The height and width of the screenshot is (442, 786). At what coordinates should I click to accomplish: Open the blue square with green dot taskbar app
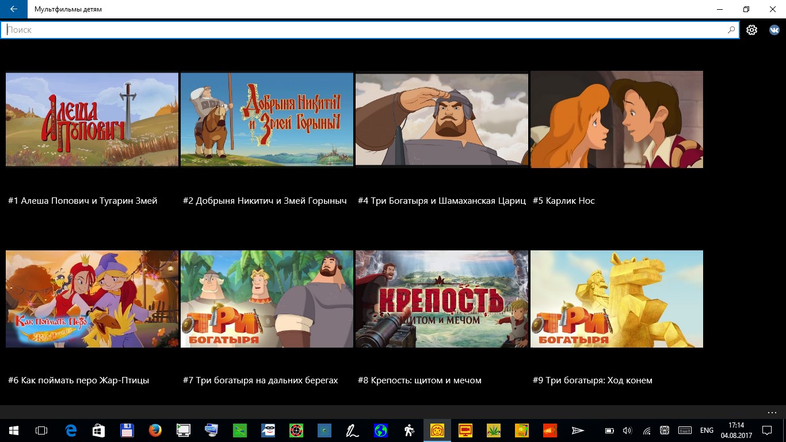point(325,430)
